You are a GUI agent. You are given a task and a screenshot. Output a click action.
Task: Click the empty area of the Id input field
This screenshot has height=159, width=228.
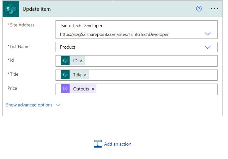point(151,61)
